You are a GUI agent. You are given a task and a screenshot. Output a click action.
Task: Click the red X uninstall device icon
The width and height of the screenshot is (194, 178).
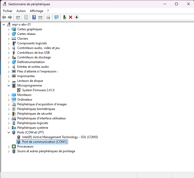point(71,17)
